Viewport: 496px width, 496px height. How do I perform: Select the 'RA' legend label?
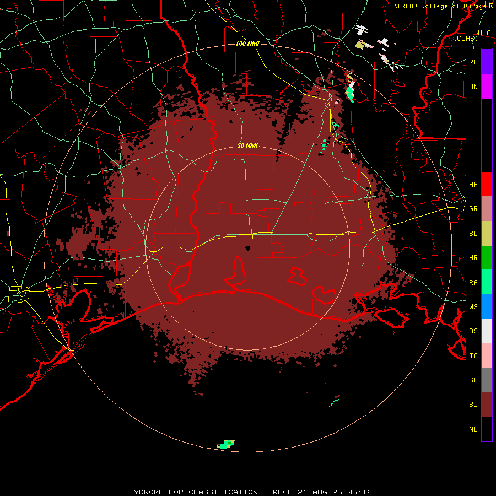coord(473,282)
